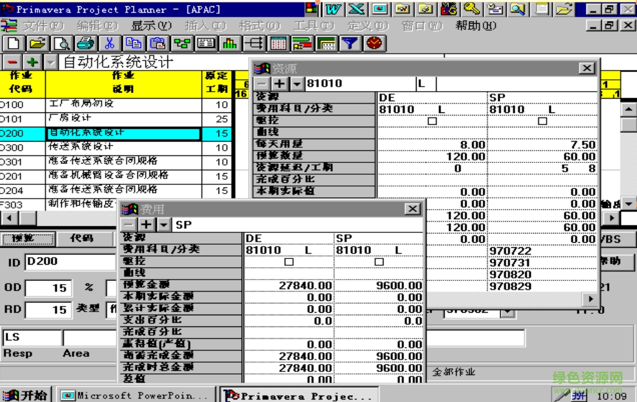Click the red clock progress icon
The height and width of the screenshot is (402, 637).
coord(374,43)
